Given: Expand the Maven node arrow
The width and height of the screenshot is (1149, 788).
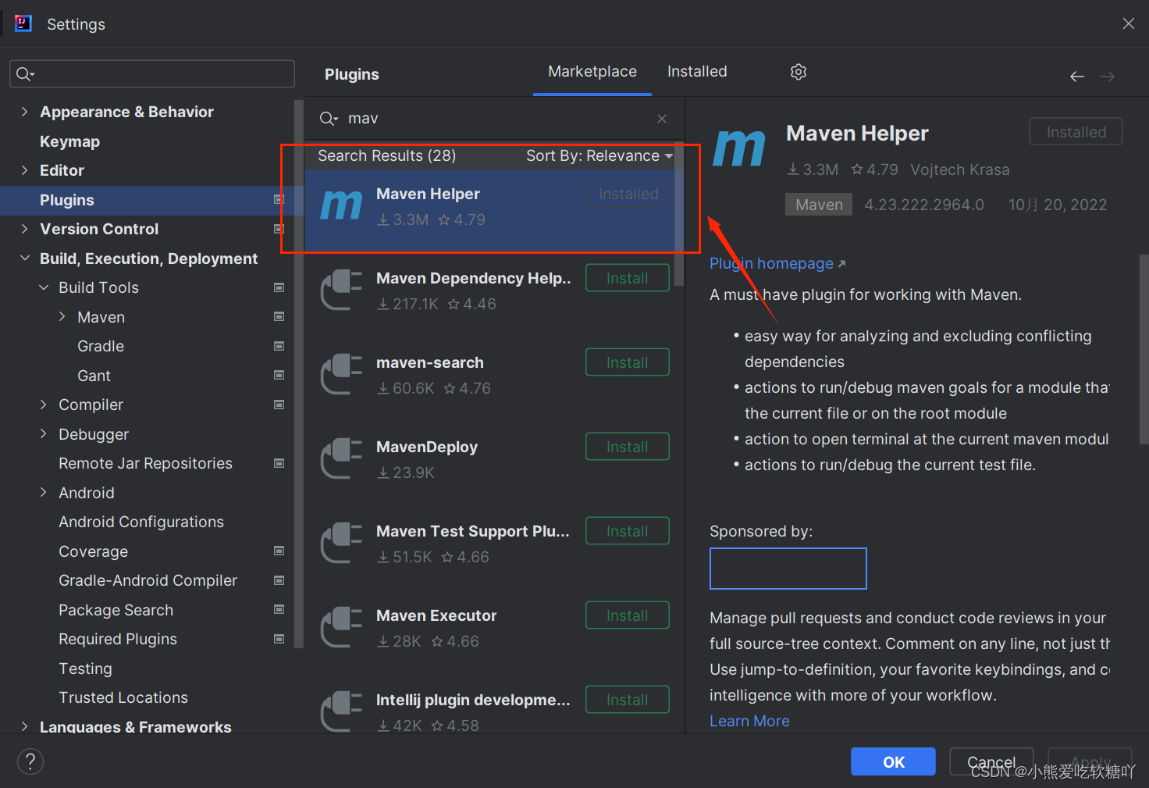Looking at the screenshot, I should [62, 317].
